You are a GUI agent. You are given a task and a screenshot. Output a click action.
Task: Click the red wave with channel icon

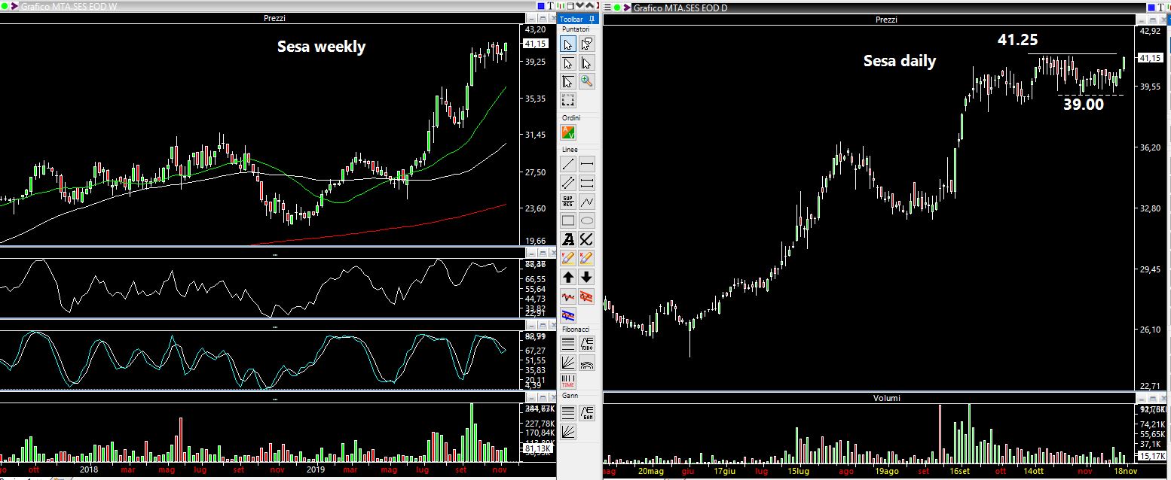587,296
